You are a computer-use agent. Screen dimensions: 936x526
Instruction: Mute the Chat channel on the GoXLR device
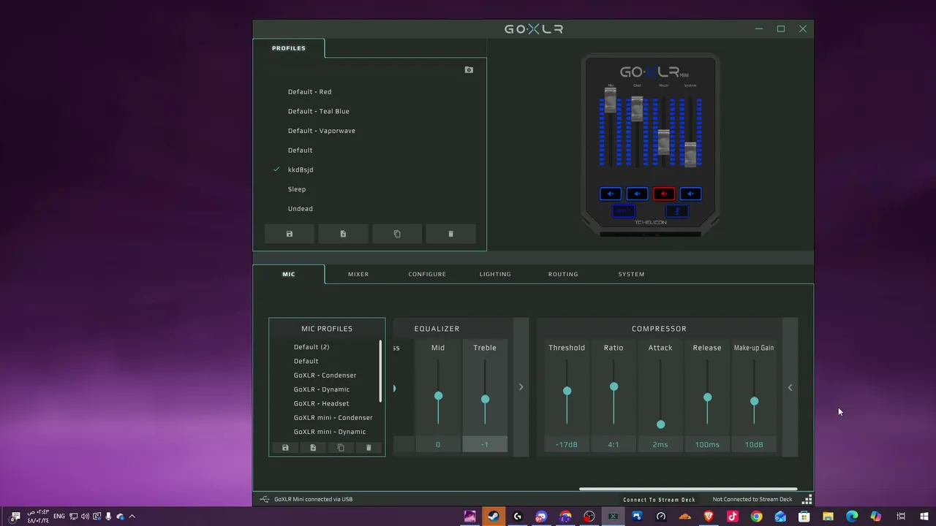pyautogui.click(x=637, y=194)
